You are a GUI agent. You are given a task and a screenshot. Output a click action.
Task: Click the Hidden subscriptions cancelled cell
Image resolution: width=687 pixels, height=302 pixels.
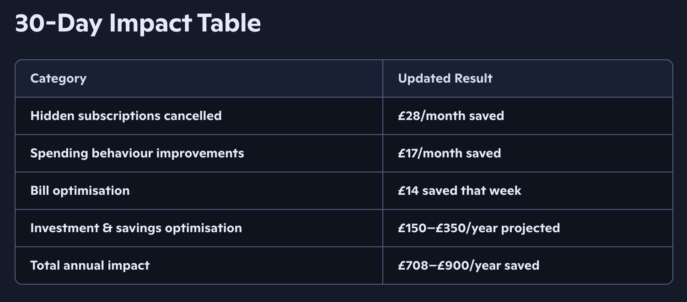(x=199, y=116)
